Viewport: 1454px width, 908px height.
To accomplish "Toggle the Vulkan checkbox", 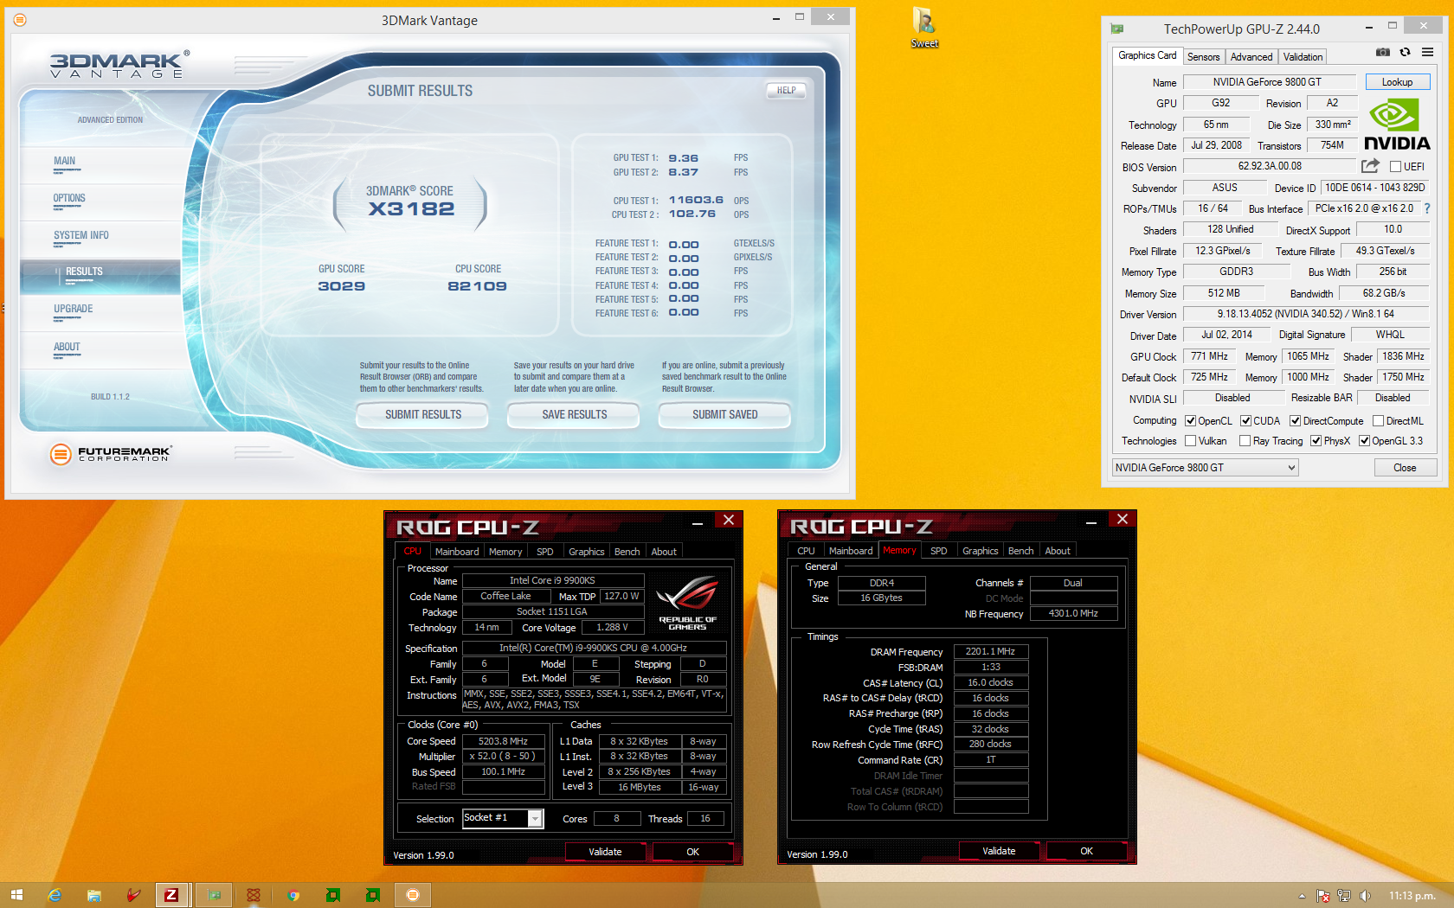I will 1191,441.
